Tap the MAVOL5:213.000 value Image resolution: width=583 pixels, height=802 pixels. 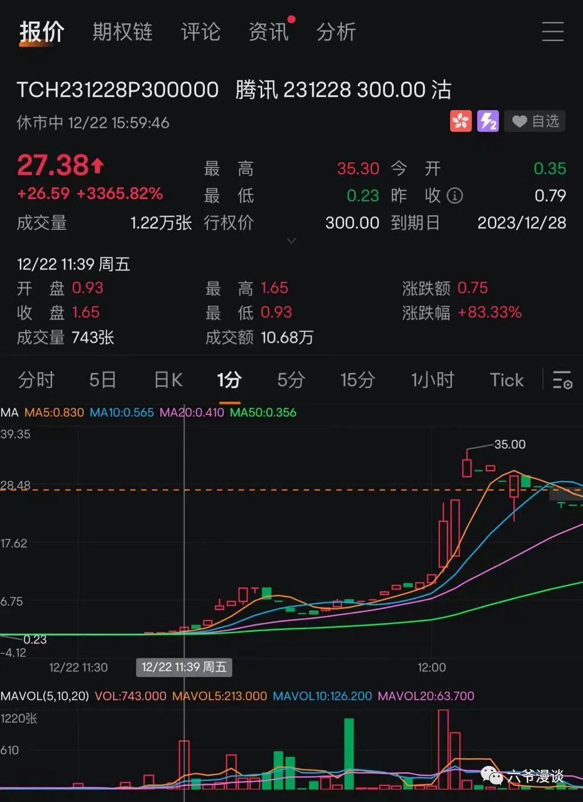(x=220, y=696)
